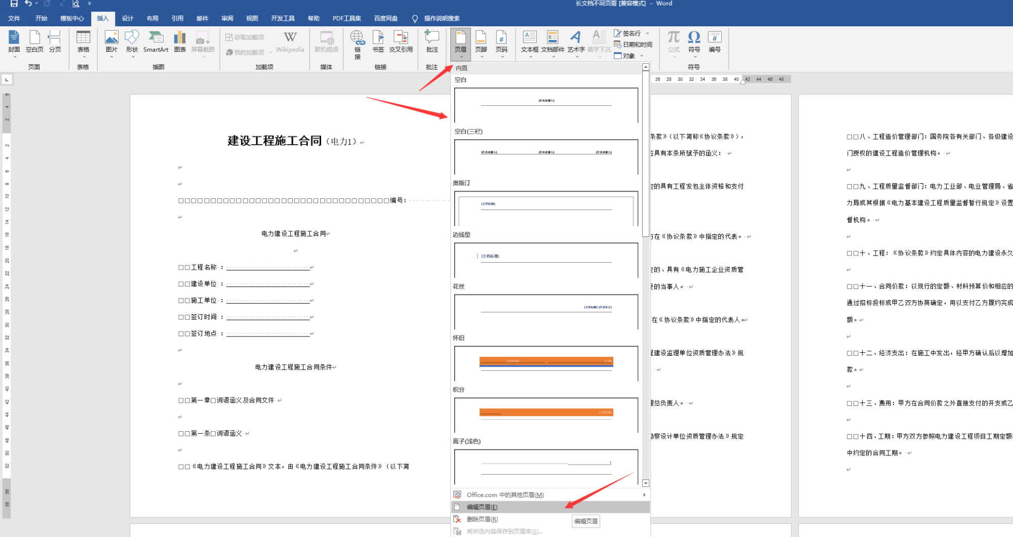Image resolution: width=1013 pixels, height=537 pixels.
Task: Insert a table via 表格 icon
Action: point(83,40)
